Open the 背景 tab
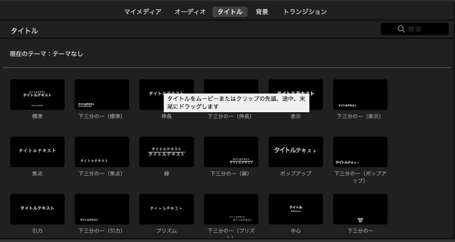The height and width of the screenshot is (242, 455). (262, 12)
